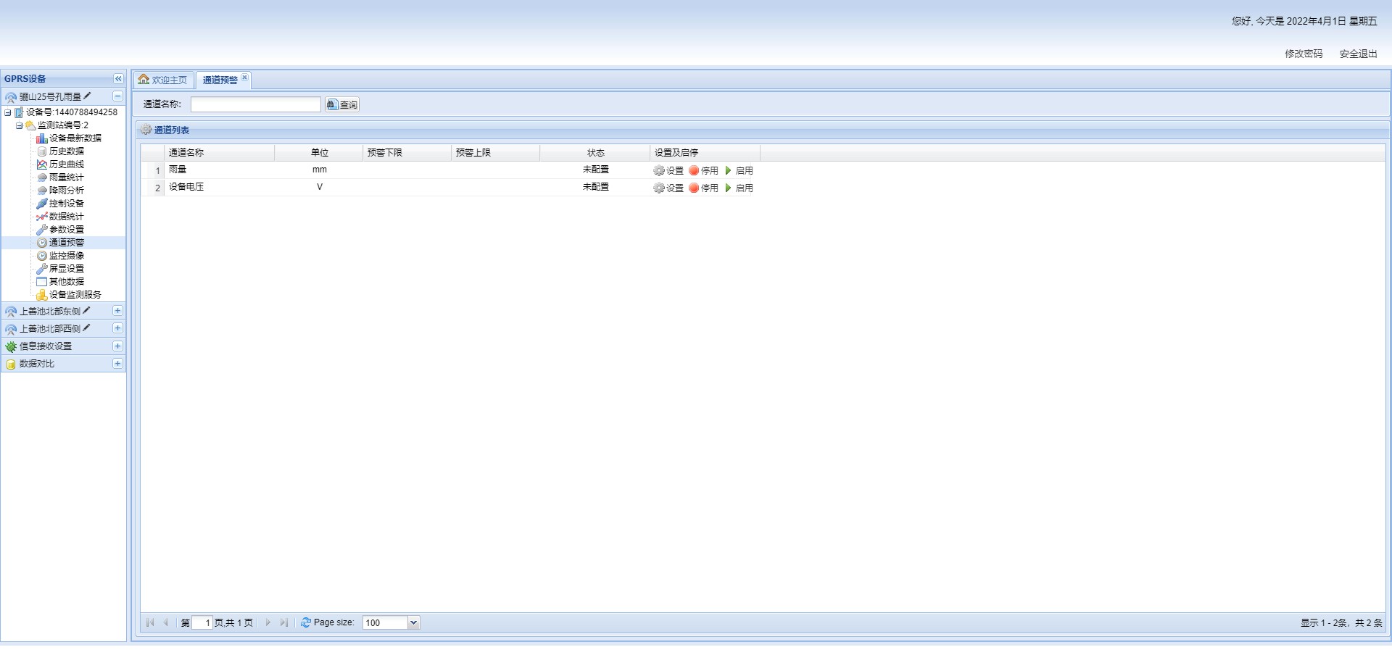Viewport: 1392px width, 663px height.
Task: Open 设备监测服务 in the tree
Action: tap(75, 295)
